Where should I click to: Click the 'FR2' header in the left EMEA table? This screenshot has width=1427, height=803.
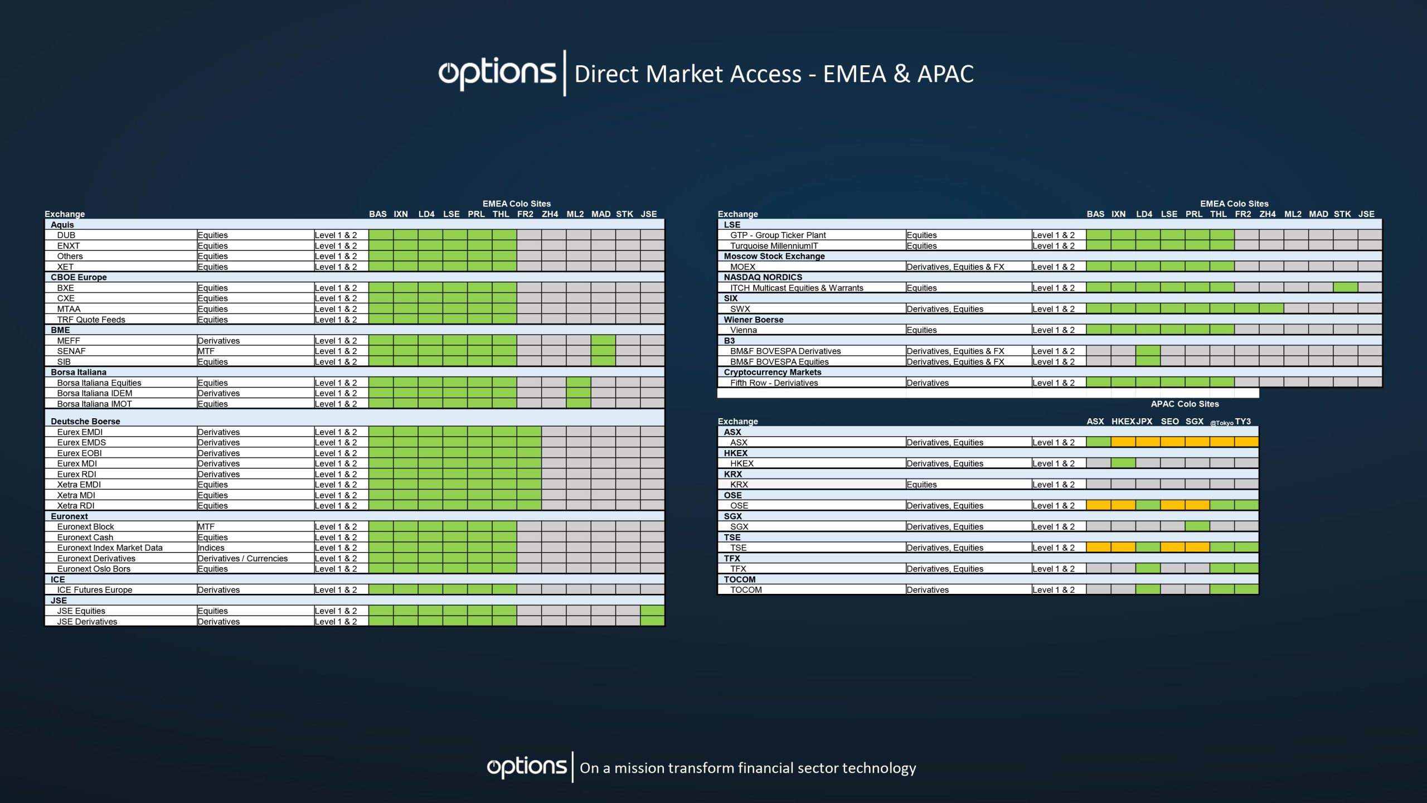(x=525, y=214)
